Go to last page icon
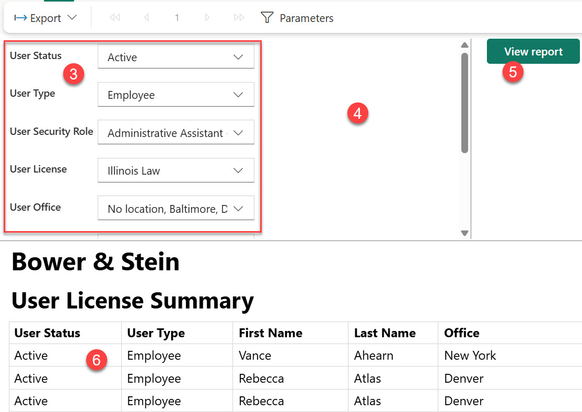 pyautogui.click(x=239, y=17)
